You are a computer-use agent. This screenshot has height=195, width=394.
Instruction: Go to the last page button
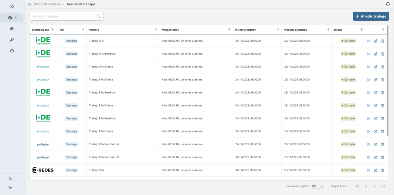click(x=383, y=186)
